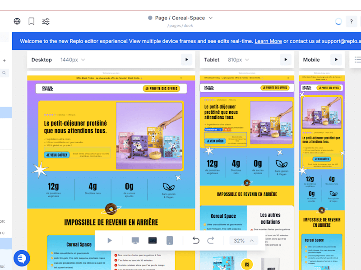This screenshot has width=361, height=270.
Task: Open the sliders settings icon
Action: tap(46, 21)
